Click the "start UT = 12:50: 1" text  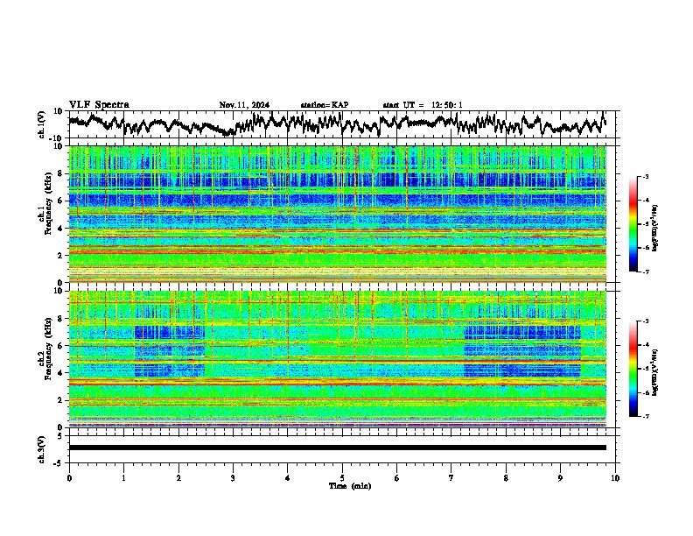point(423,105)
